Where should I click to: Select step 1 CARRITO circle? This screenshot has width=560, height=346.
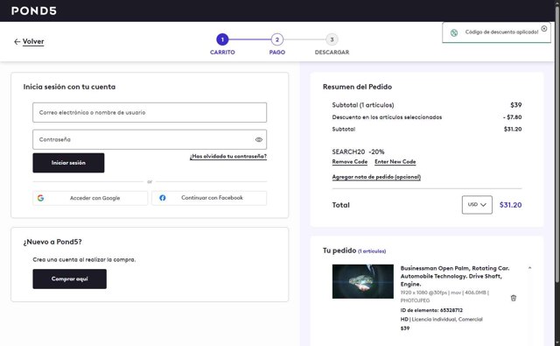(x=222, y=39)
